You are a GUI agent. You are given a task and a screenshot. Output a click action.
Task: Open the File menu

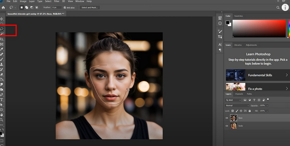click(x=8, y=1)
